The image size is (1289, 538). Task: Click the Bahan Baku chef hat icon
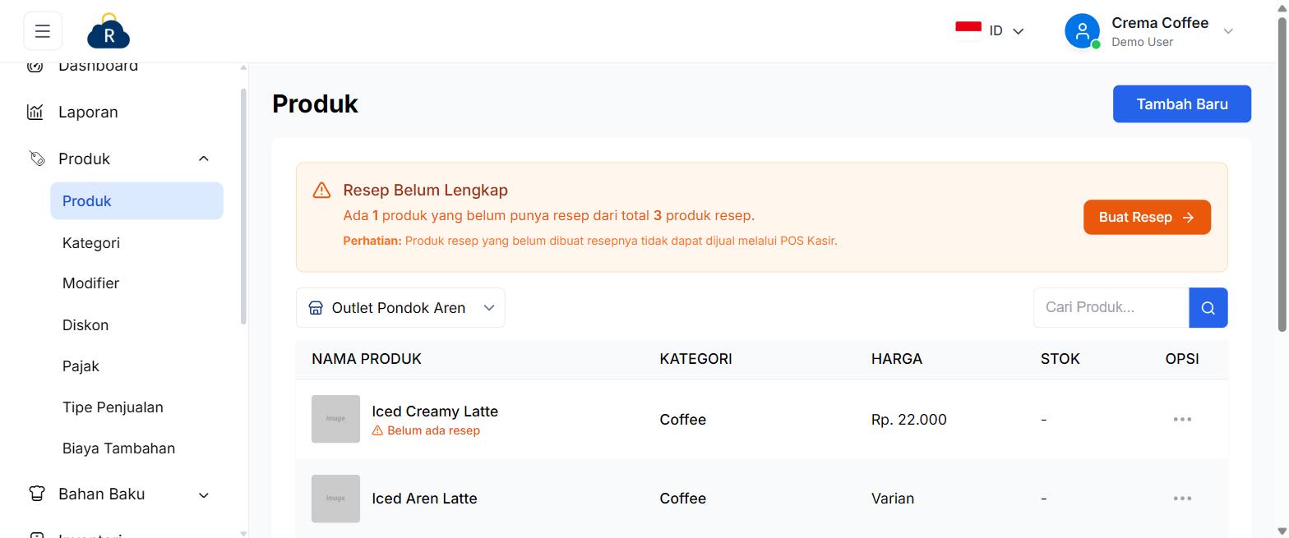(x=37, y=494)
